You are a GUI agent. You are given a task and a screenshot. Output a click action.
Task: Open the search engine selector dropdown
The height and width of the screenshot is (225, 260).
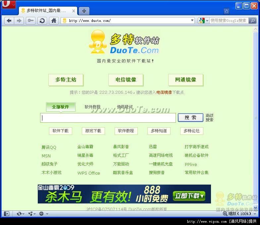[x=207, y=21]
